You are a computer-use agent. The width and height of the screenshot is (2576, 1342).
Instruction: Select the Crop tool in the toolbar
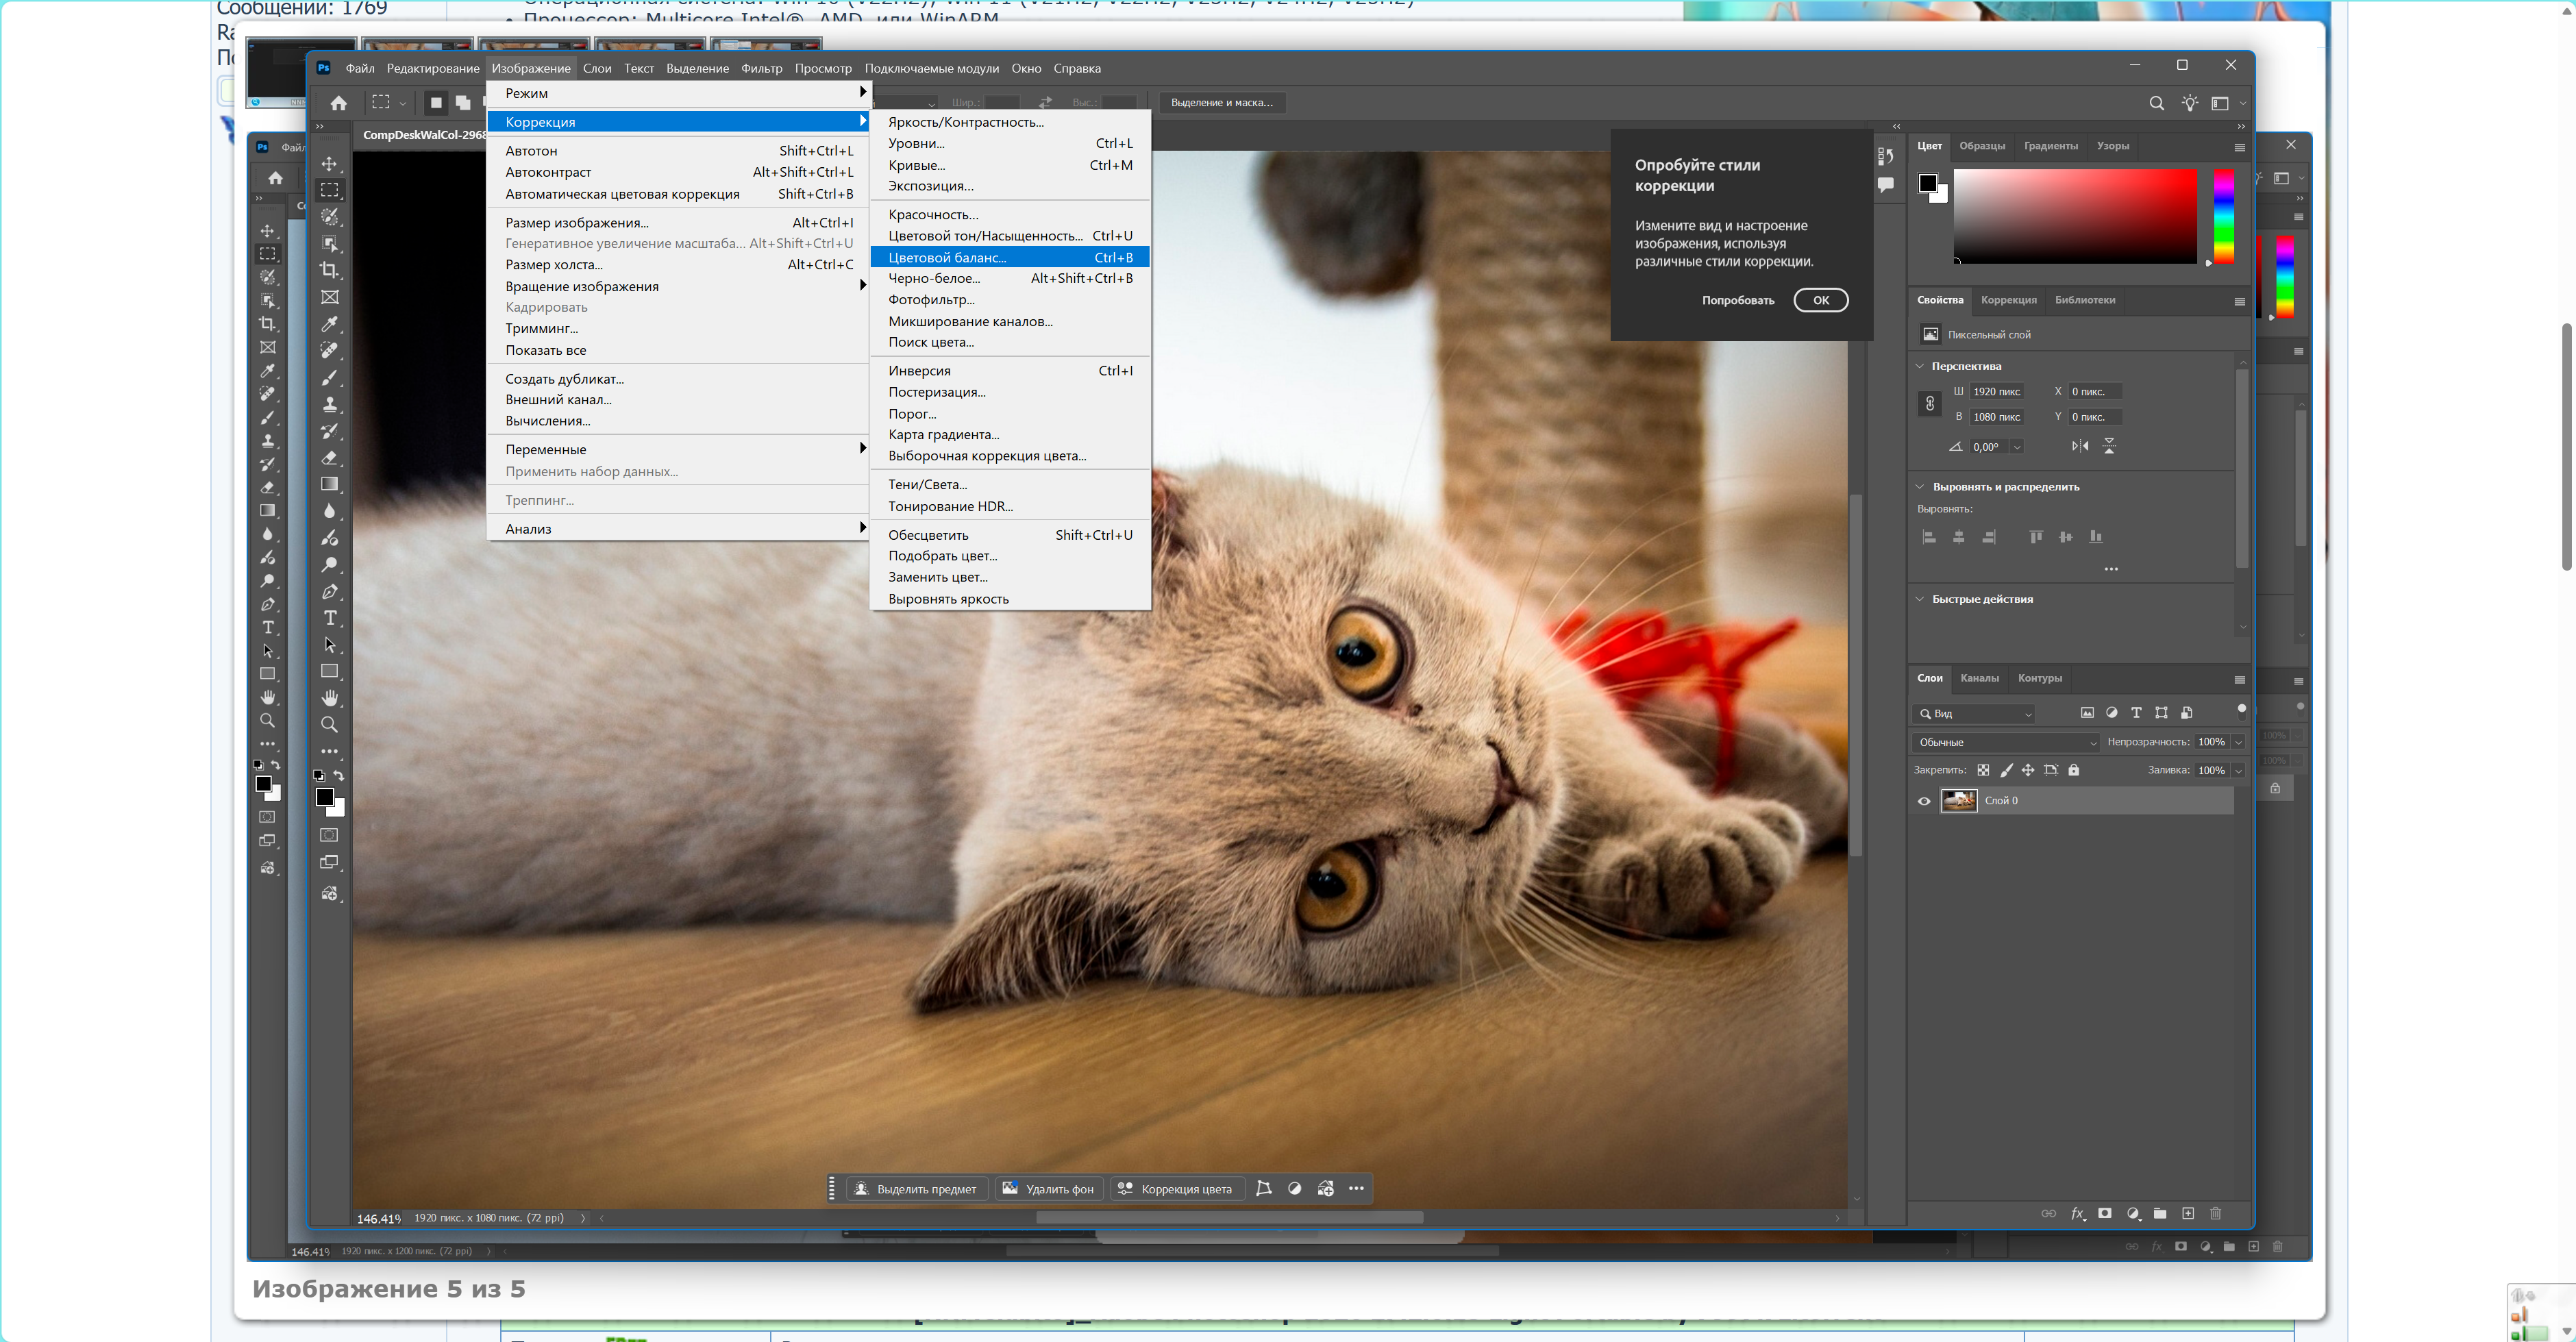click(329, 270)
